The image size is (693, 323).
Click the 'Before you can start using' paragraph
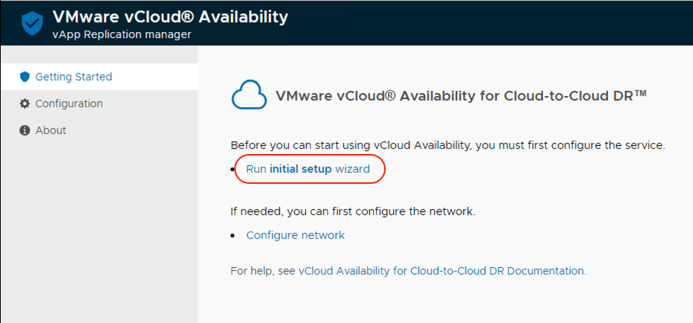[448, 144]
